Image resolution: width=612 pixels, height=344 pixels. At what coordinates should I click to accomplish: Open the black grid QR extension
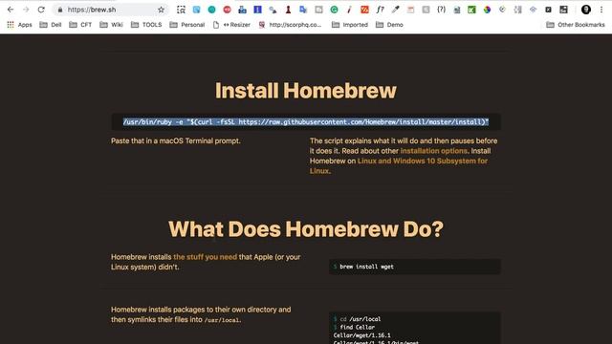point(563,10)
